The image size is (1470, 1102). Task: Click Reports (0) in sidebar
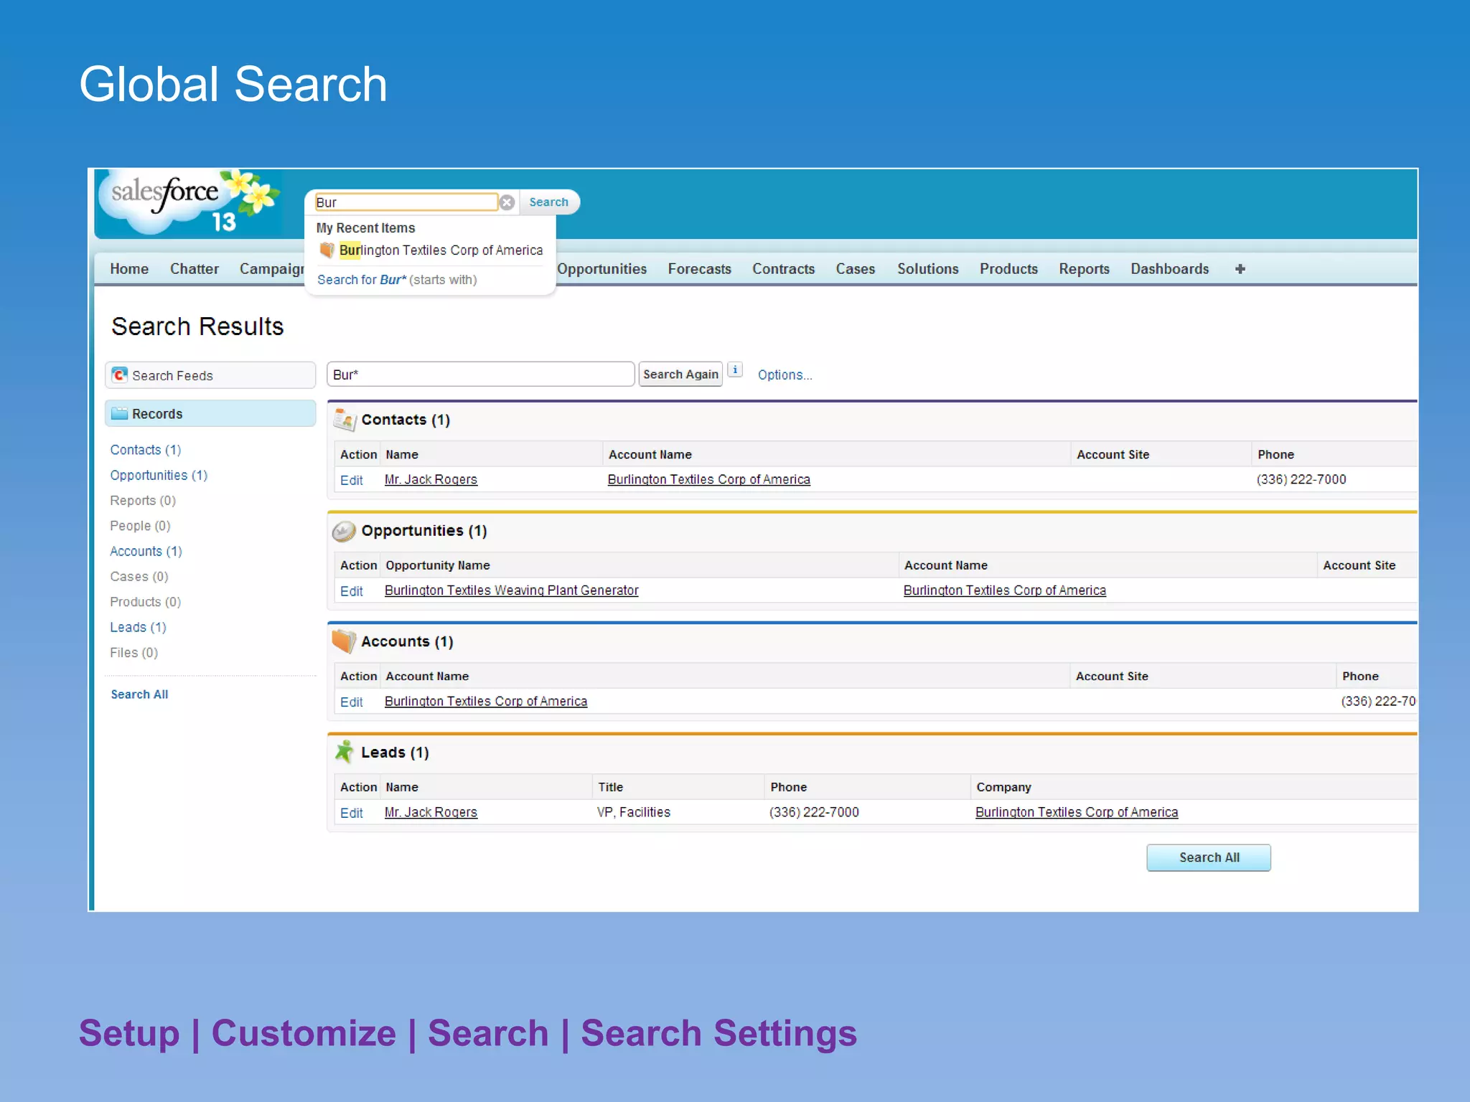pyautogui.click(x=143, y=501)
